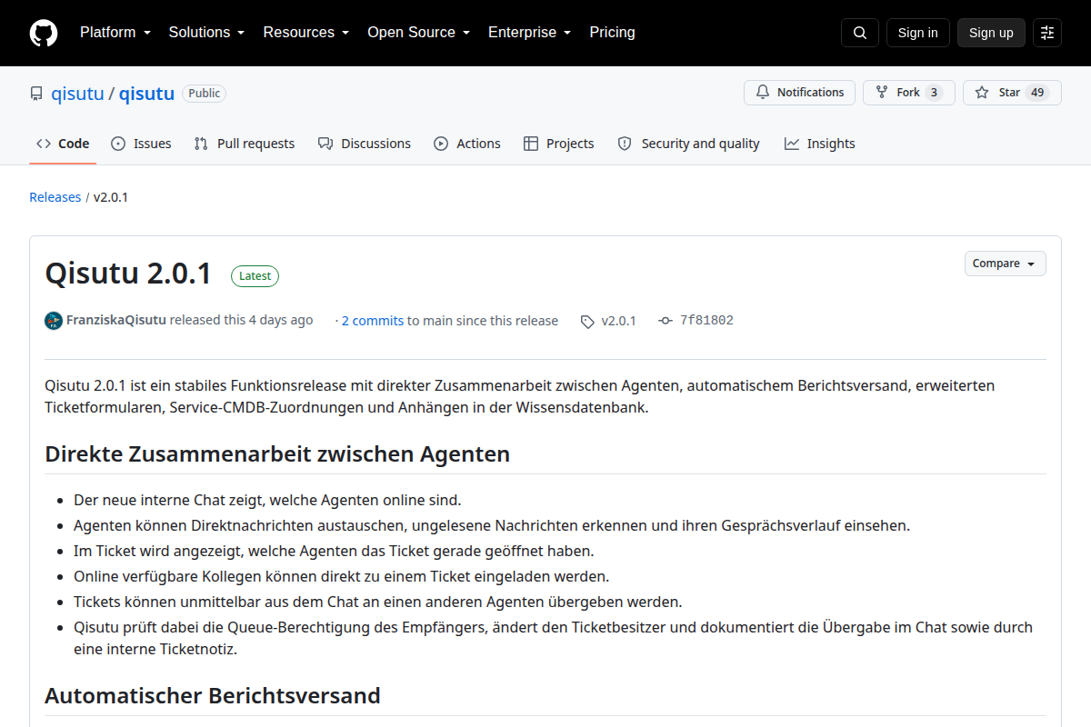Click the Notifications bell icon
The height and width of the screenshot is (727, 1091).
(x=762, y=93)
